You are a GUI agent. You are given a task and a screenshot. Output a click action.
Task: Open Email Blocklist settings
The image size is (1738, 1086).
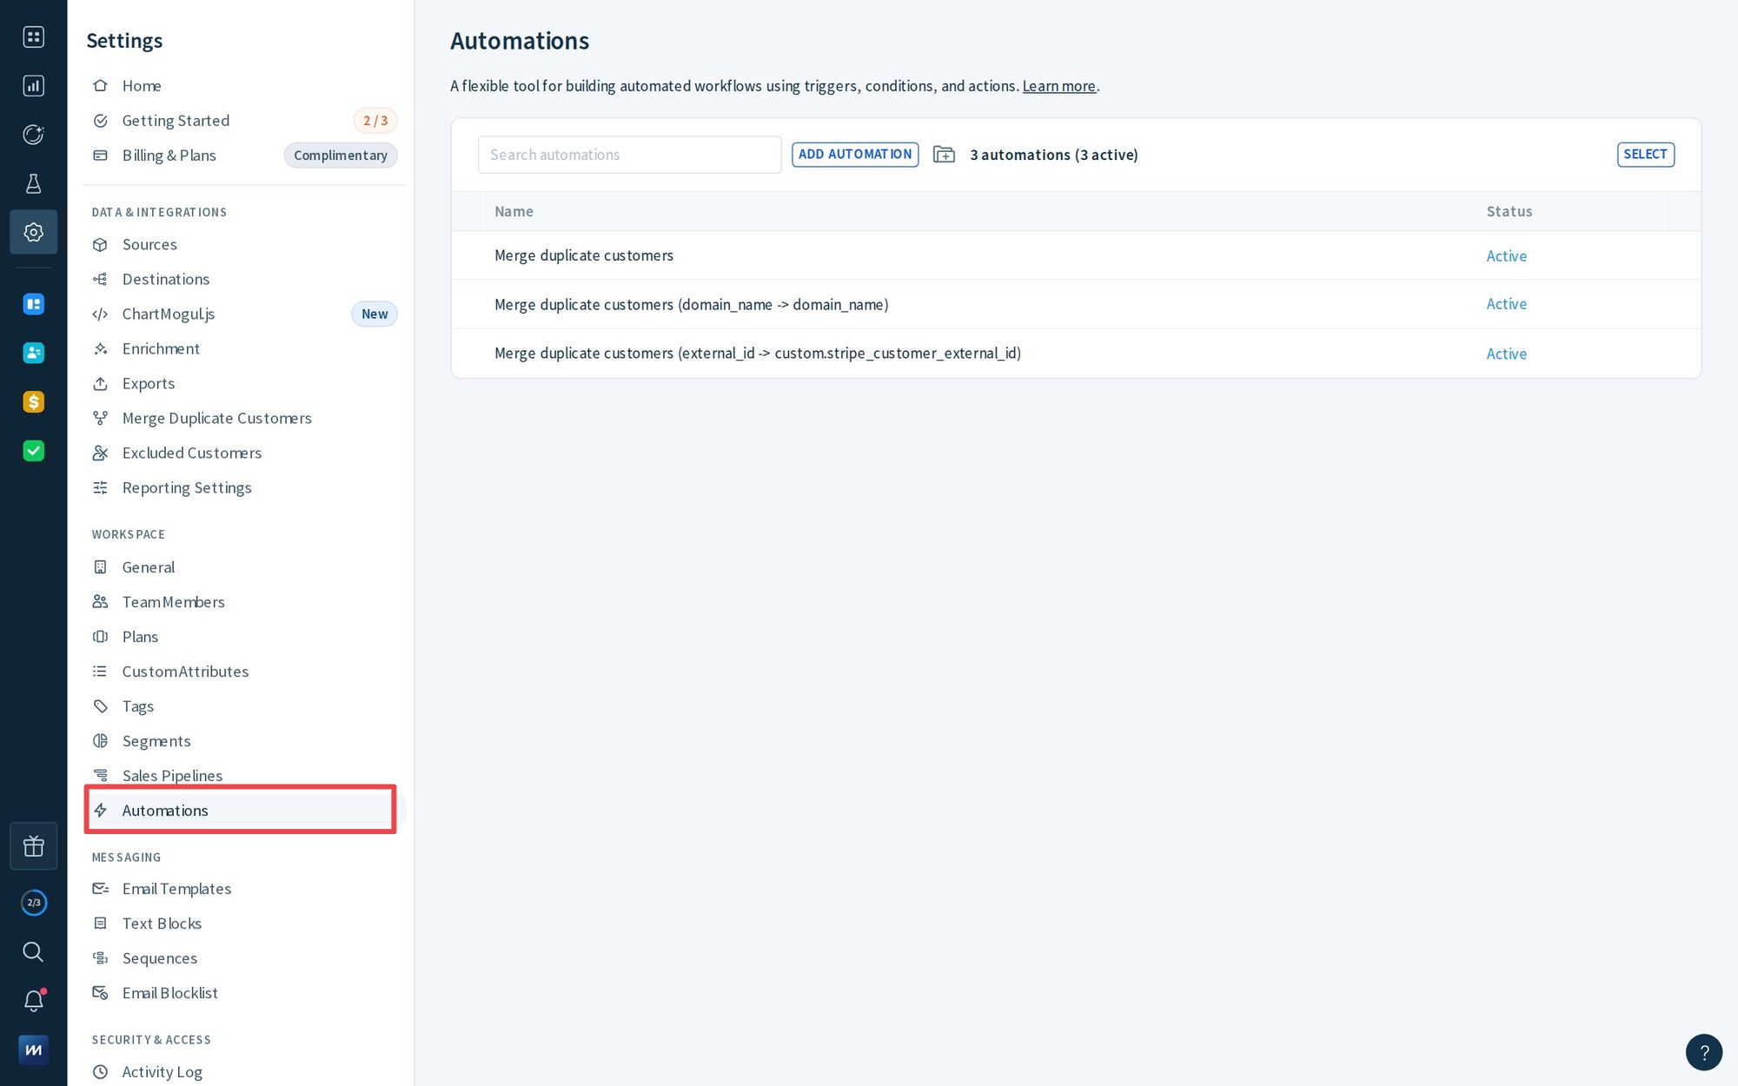[244, 992]
